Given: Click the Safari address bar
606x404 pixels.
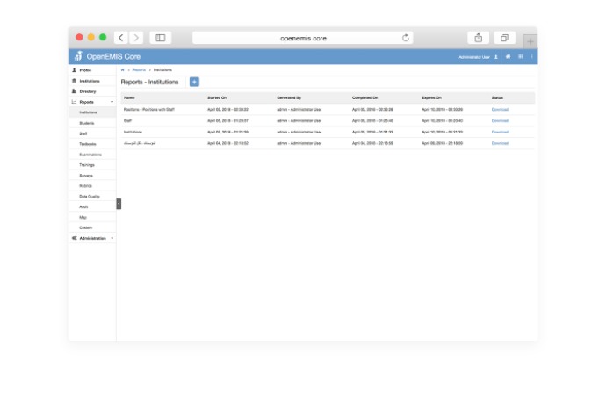Looking at the screenshot, I should [x=303, y=38].
